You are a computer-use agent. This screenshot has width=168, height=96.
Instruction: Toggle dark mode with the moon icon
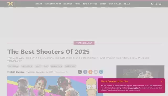[x=152, y=4]
